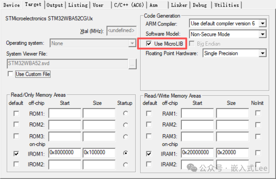Image resolution: width=276 pixels, height=179 pixels.
Task: Switch to the Device tab
Action: coord(11,5)
